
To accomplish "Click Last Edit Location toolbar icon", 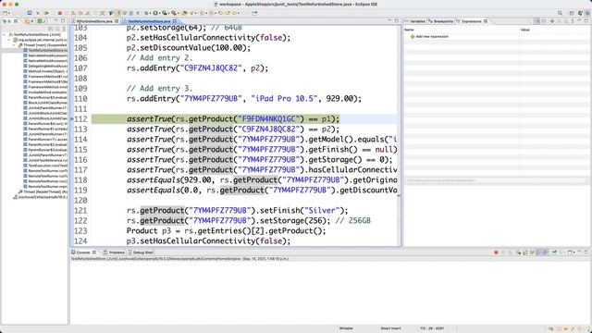I will [220, 13].
